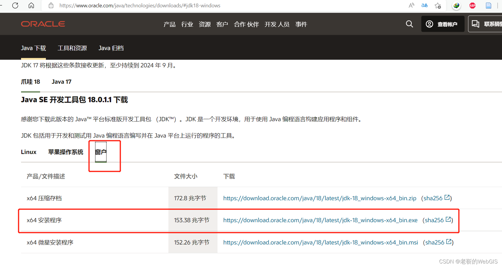The width and height of the screenshot is (502, 267).
Task: Open the 合作伙伴 menu
Action: coord(246,24)
